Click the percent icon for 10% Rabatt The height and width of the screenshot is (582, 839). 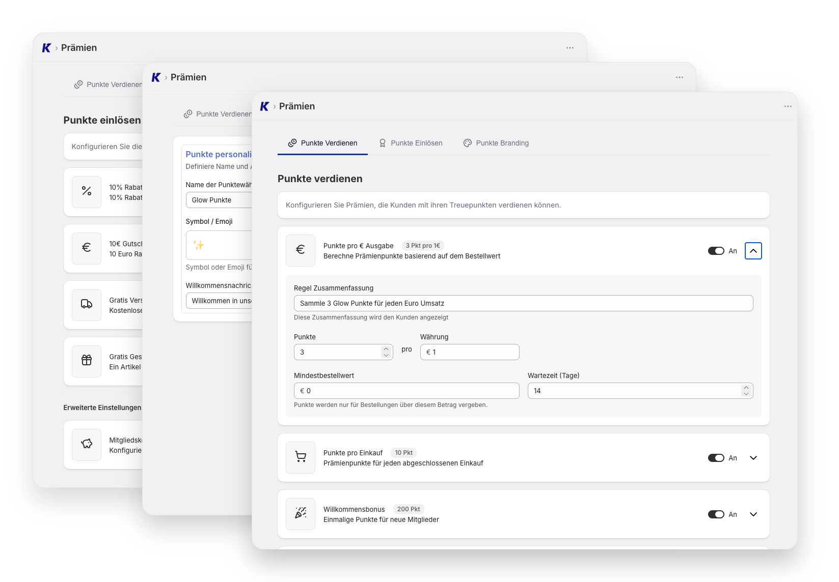click(x=87, y=192)
